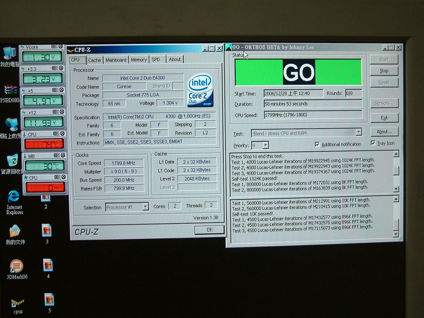The height and width of the screenshot is (318, 424).
Task: Select the 3DMark06 desktop shortcut
Action: pos(17,269)
